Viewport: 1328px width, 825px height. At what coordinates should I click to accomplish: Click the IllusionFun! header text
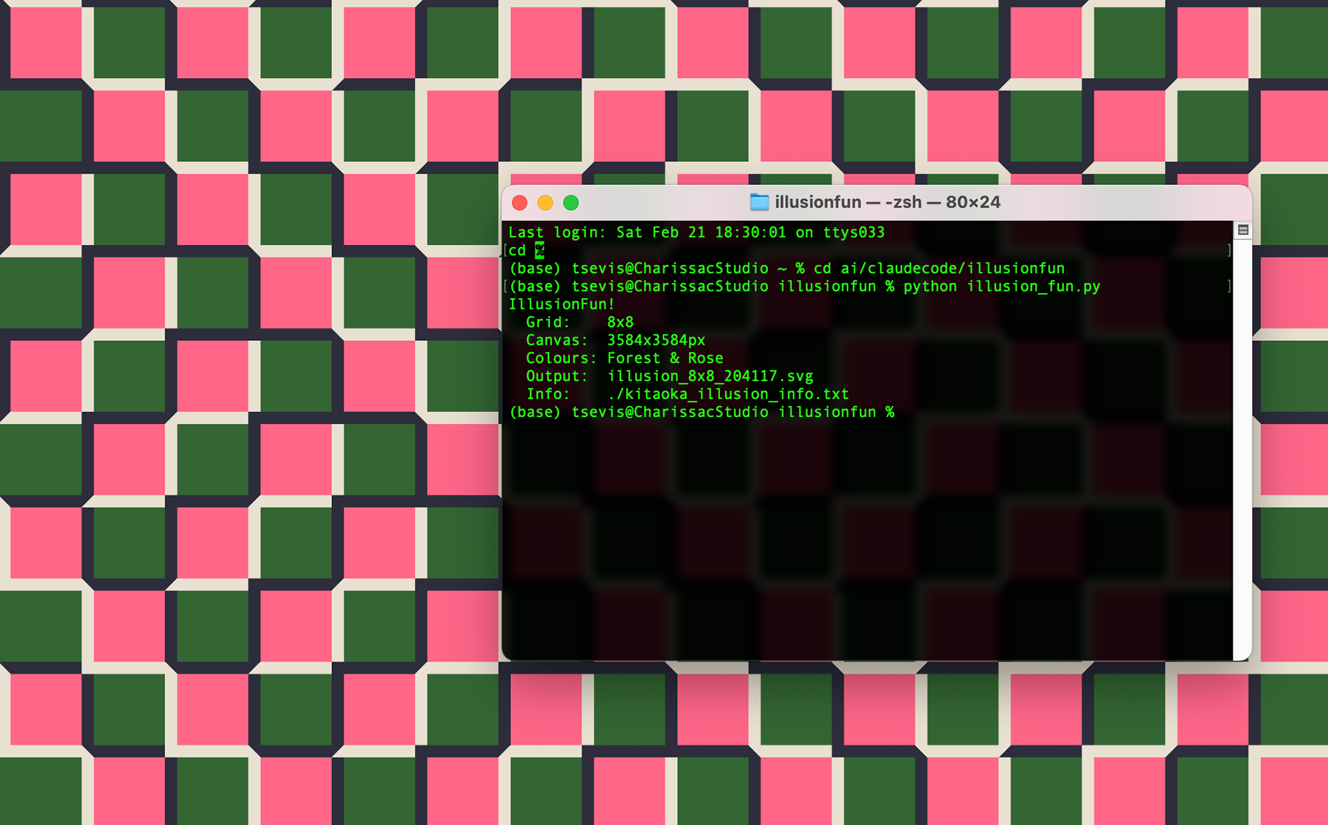562,304
